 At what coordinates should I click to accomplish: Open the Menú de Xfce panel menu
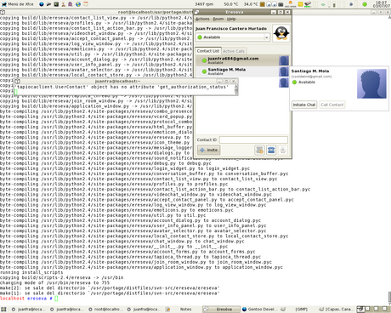click(18, 4)
